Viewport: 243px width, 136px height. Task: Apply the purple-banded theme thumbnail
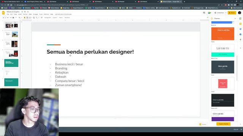223,116
